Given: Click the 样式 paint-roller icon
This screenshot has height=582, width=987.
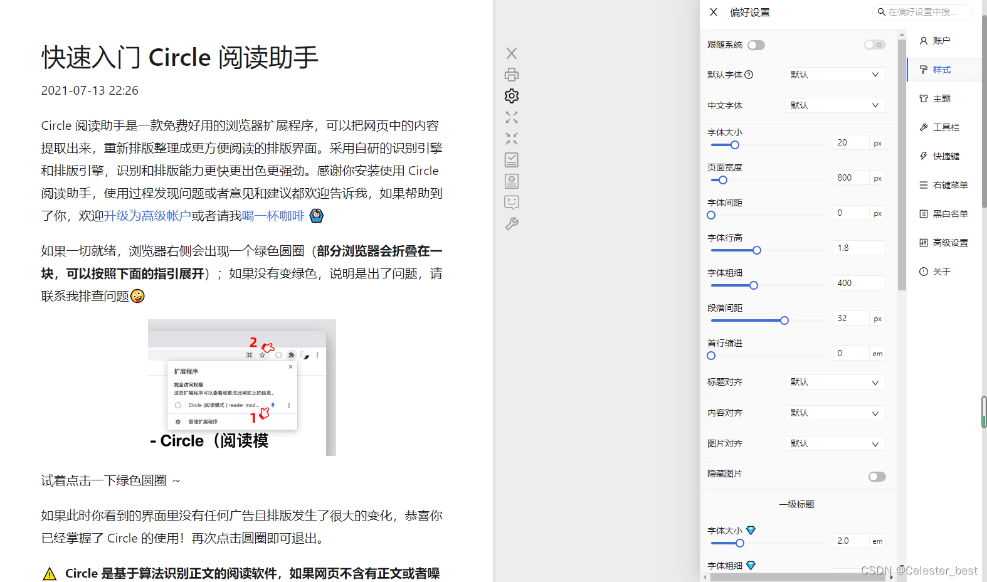Looking at the screenshot, I should pyautogui.click(x=924, y=70).
